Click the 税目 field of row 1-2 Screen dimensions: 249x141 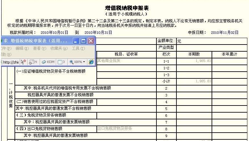(x=126, y=68)
